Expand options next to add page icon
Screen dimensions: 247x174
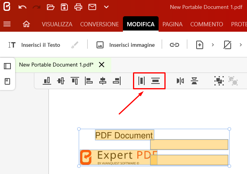(213, 45)
